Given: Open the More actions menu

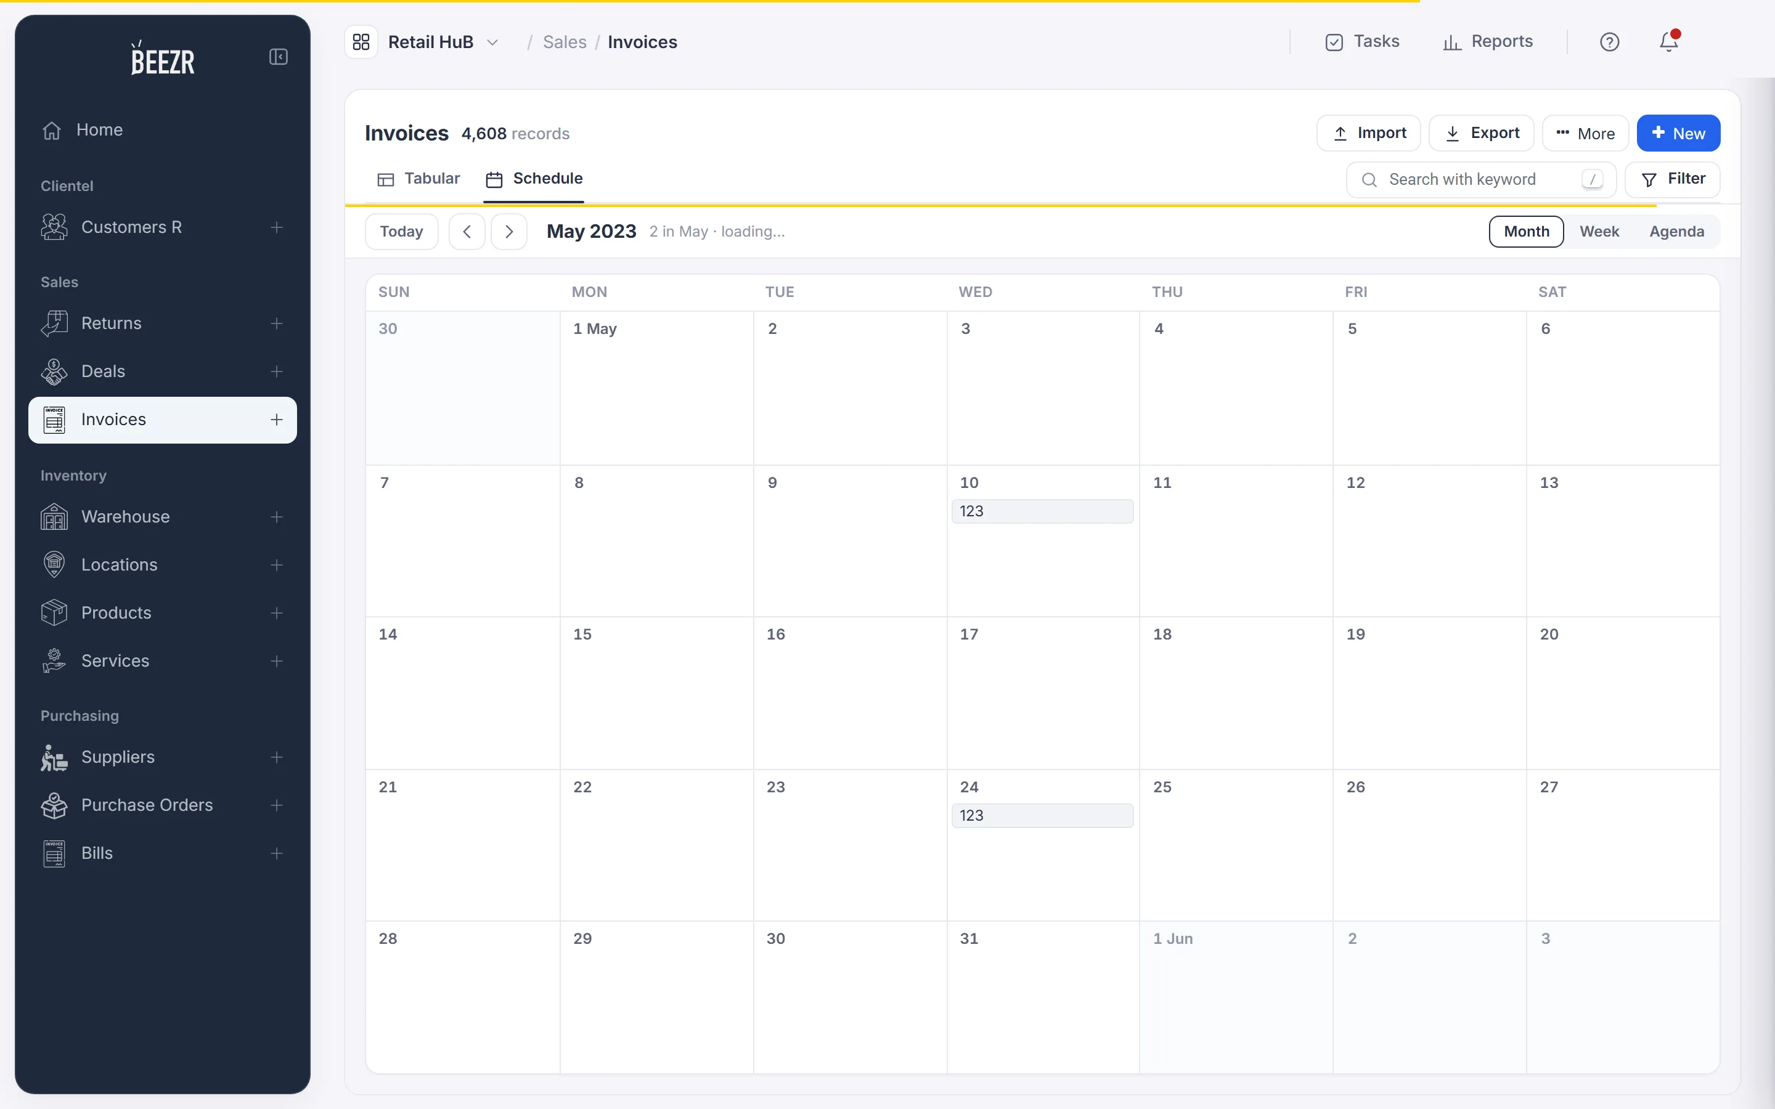Looking at the screenshot, I should (x=1585, y=134).
